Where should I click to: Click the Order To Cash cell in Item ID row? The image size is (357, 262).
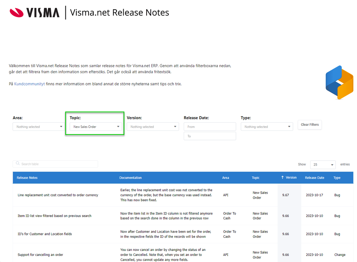coord(229,216)
